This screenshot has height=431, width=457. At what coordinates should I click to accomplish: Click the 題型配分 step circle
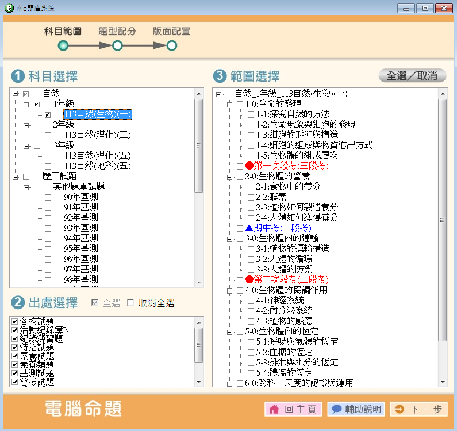(x=117, y=45)
